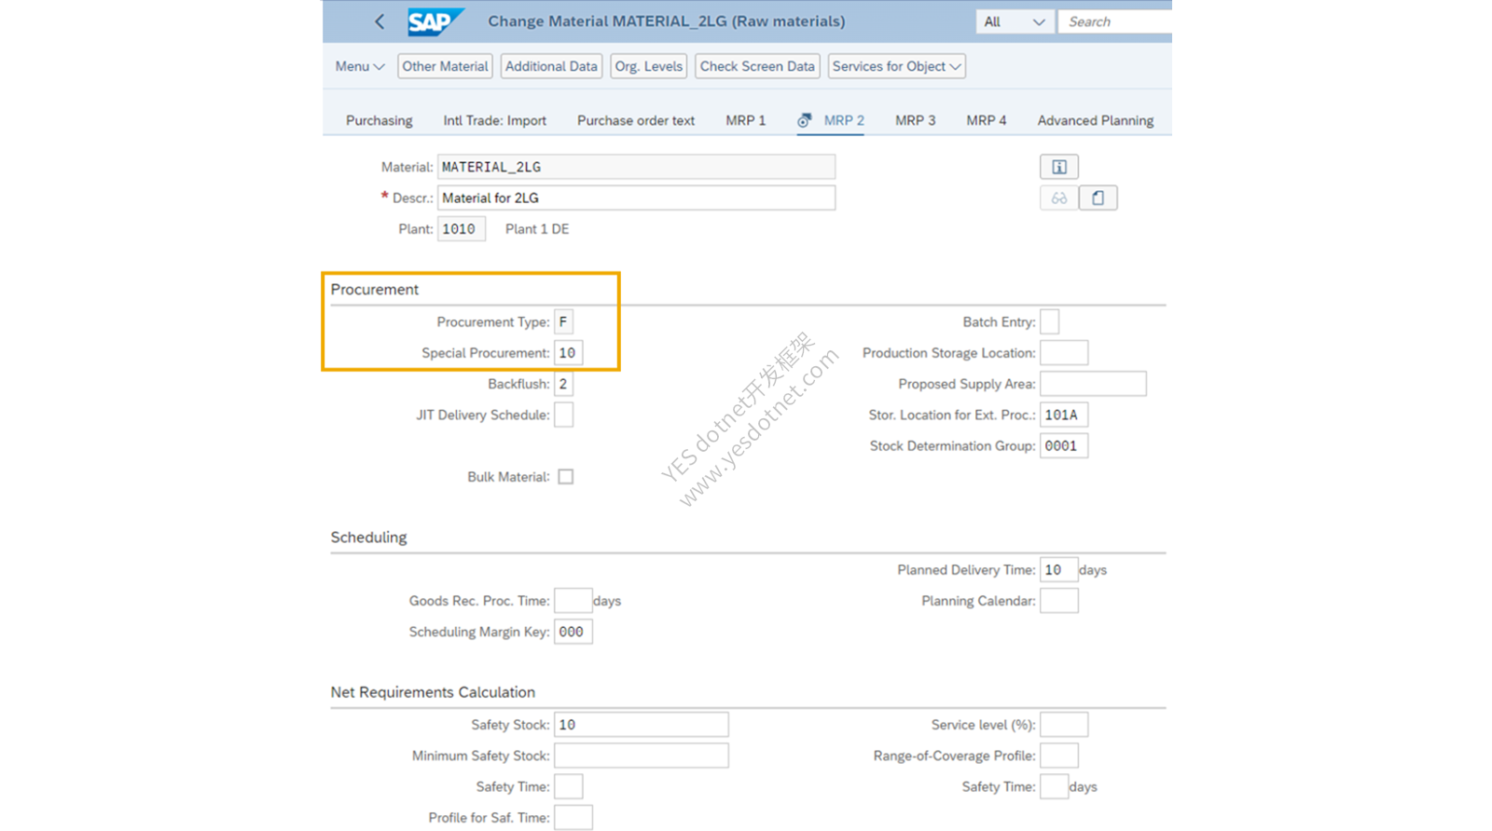This screenshot has width=1492, height=831.
Task: Click the Other Material button
Action: click(x=445, y=66)
